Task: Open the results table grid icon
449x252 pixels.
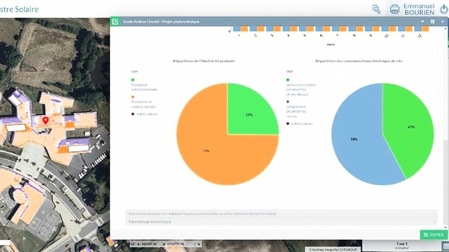Action: click(x=445, y=246)
